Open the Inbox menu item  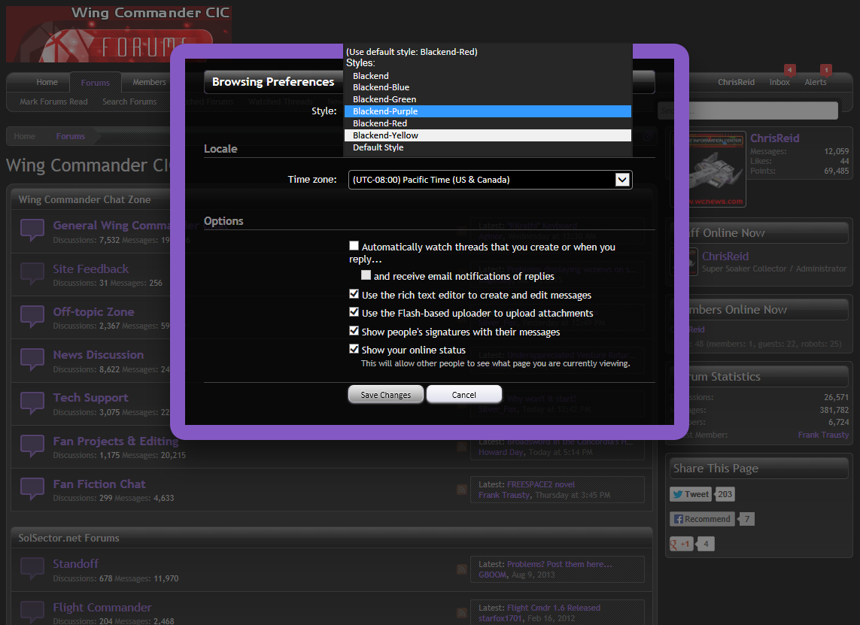779,82
